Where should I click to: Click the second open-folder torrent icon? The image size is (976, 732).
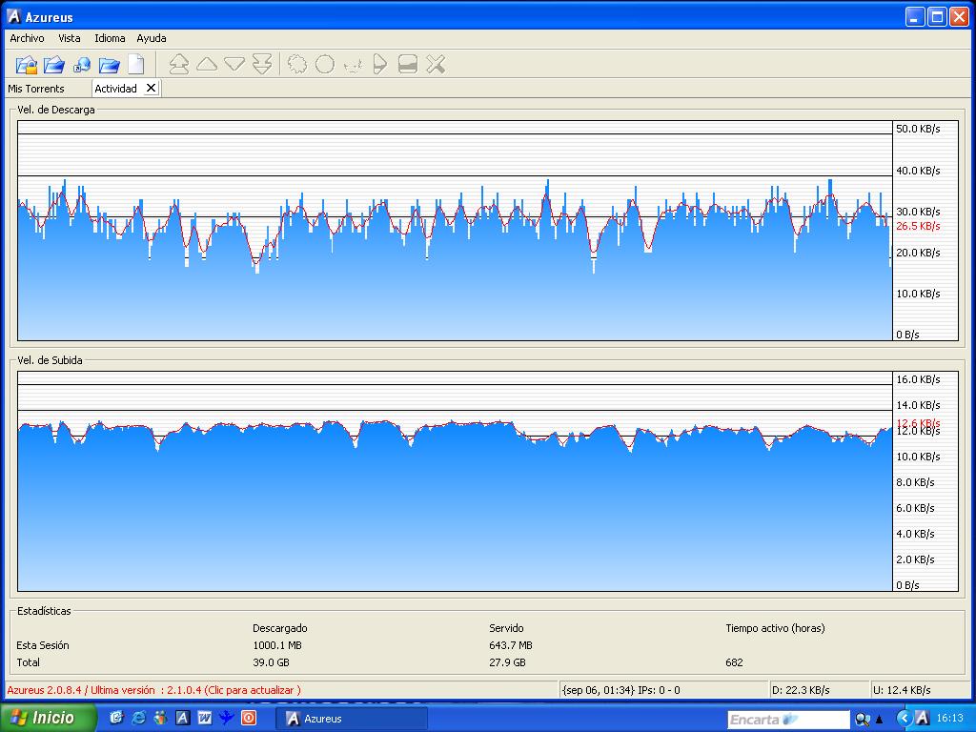(x=54, y=64)
